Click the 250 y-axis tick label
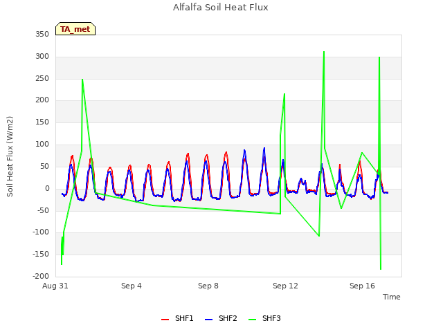This screenshot has height=332, width=443. point(42,78)
